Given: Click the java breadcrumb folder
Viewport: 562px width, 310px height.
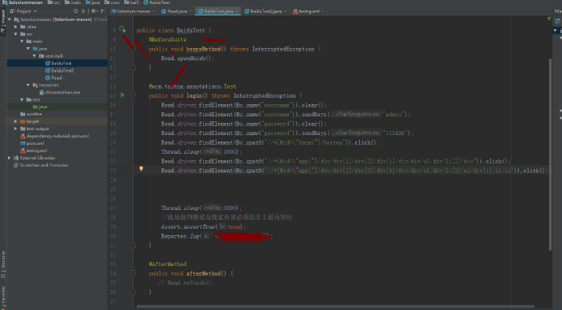Looking at the screenshot, I should point(93,2).
